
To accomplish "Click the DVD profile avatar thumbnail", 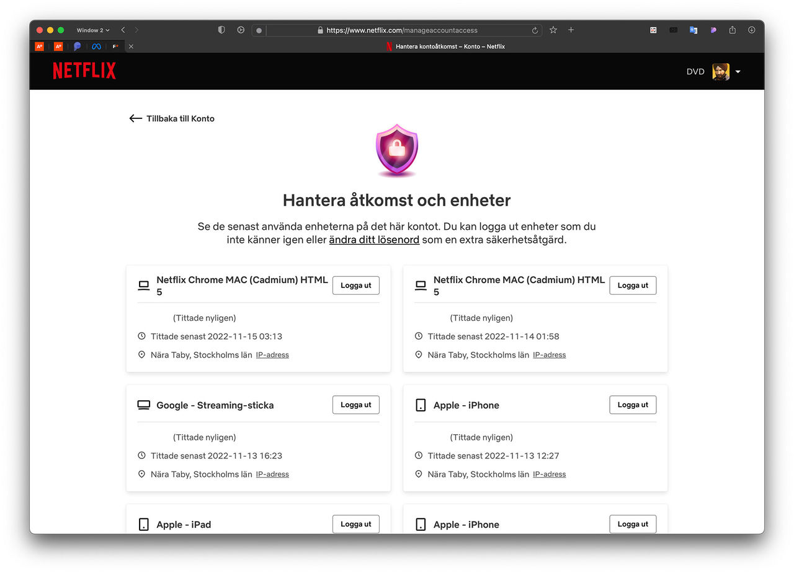I will (720, 71).
